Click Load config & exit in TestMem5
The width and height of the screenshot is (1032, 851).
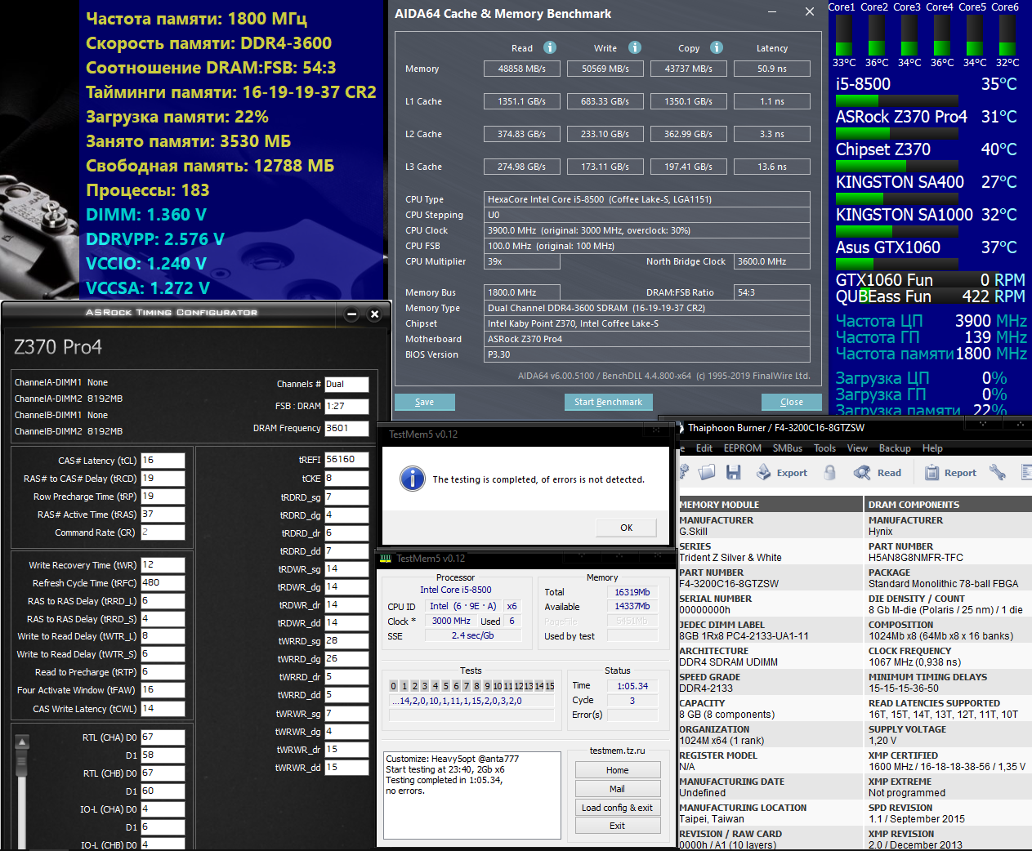pos(618,808)
